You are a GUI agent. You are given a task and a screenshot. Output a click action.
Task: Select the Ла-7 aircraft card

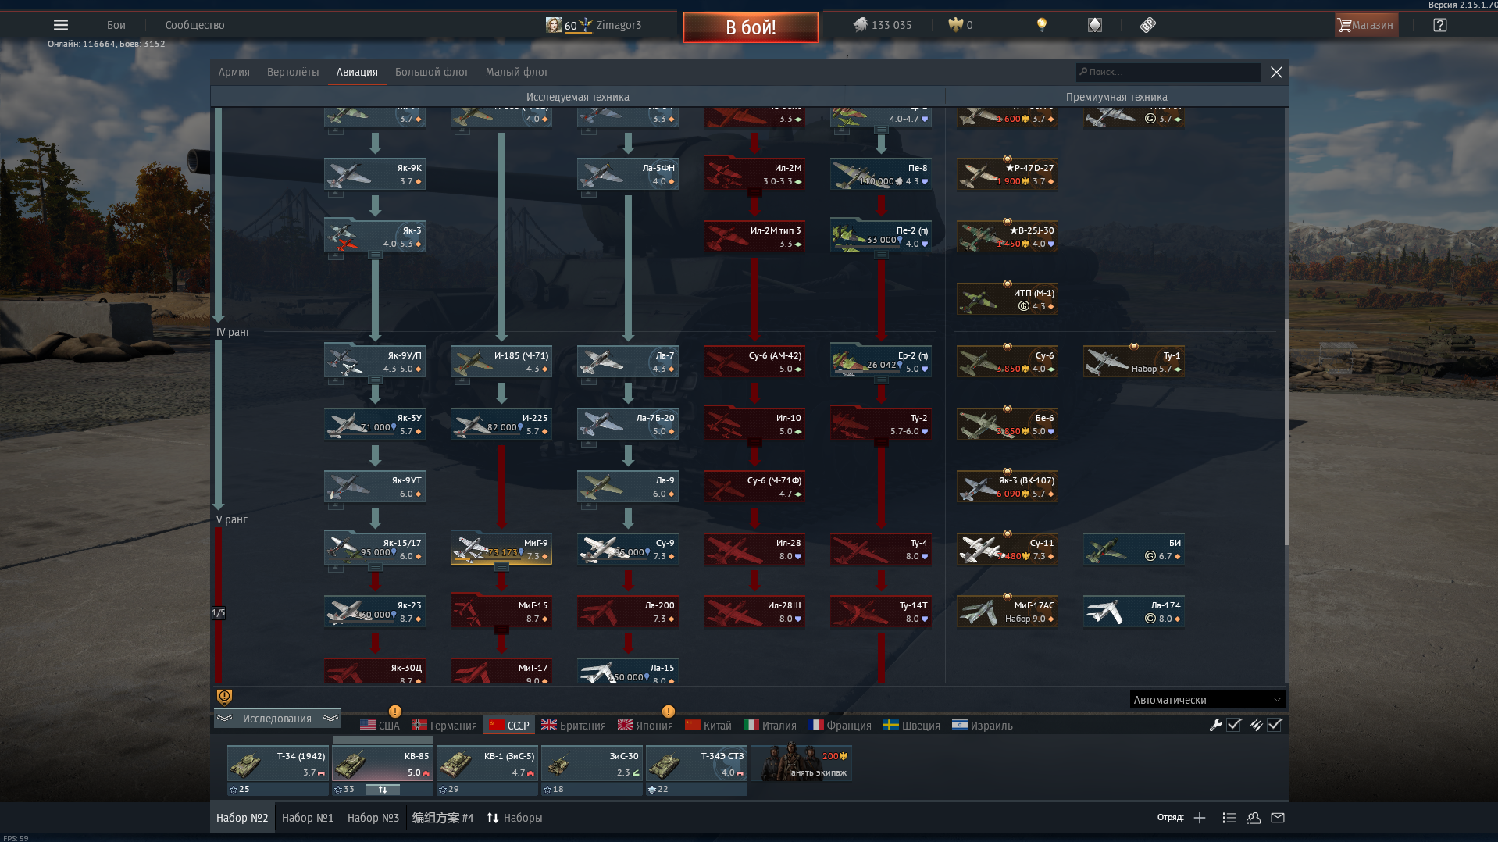[x=628, y=361]
